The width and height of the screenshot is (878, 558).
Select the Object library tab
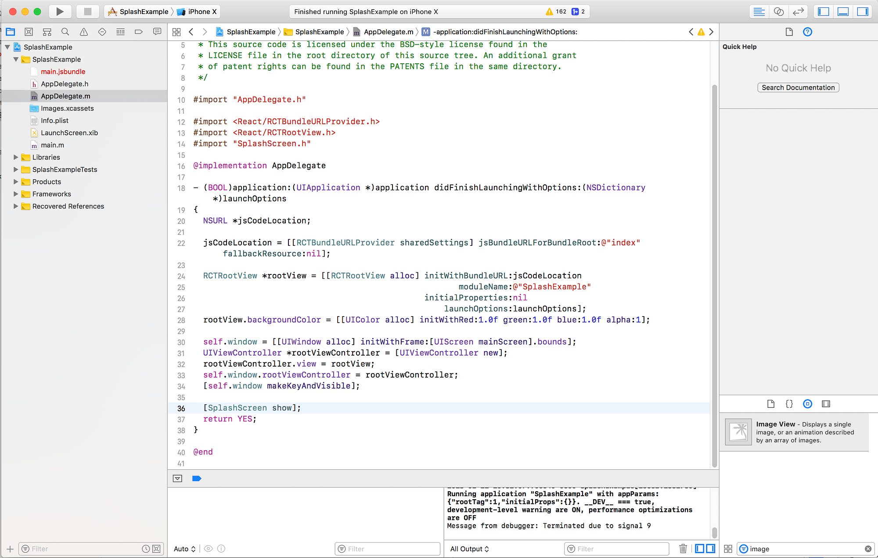coord(807,404)
